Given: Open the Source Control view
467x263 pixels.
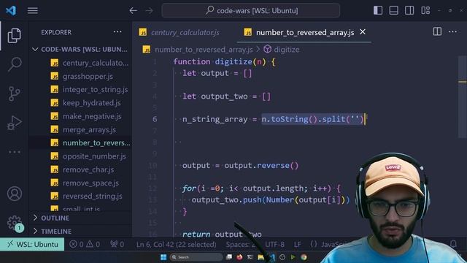Looking at the screenshot, I should pyautogui.click(x=15, y=94).
